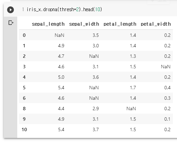Click the output cell toggle icon
This screenshot has height=142, width=177.
click(11, 23)
